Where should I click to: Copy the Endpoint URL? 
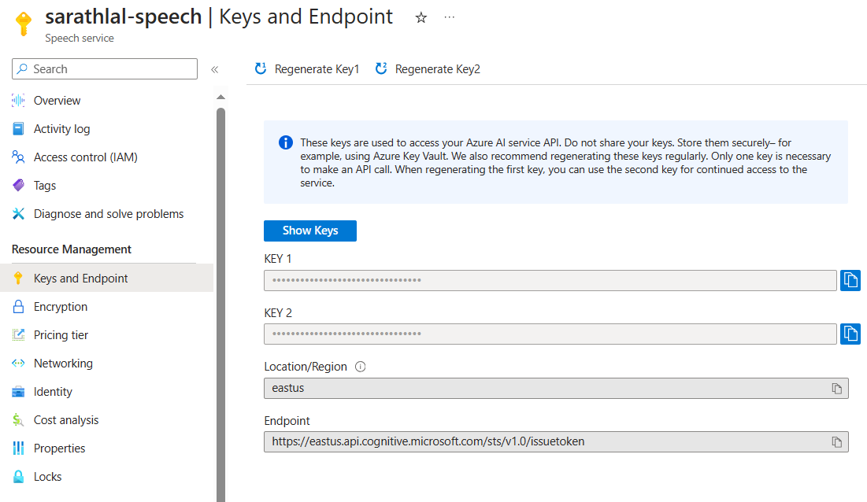837,441
